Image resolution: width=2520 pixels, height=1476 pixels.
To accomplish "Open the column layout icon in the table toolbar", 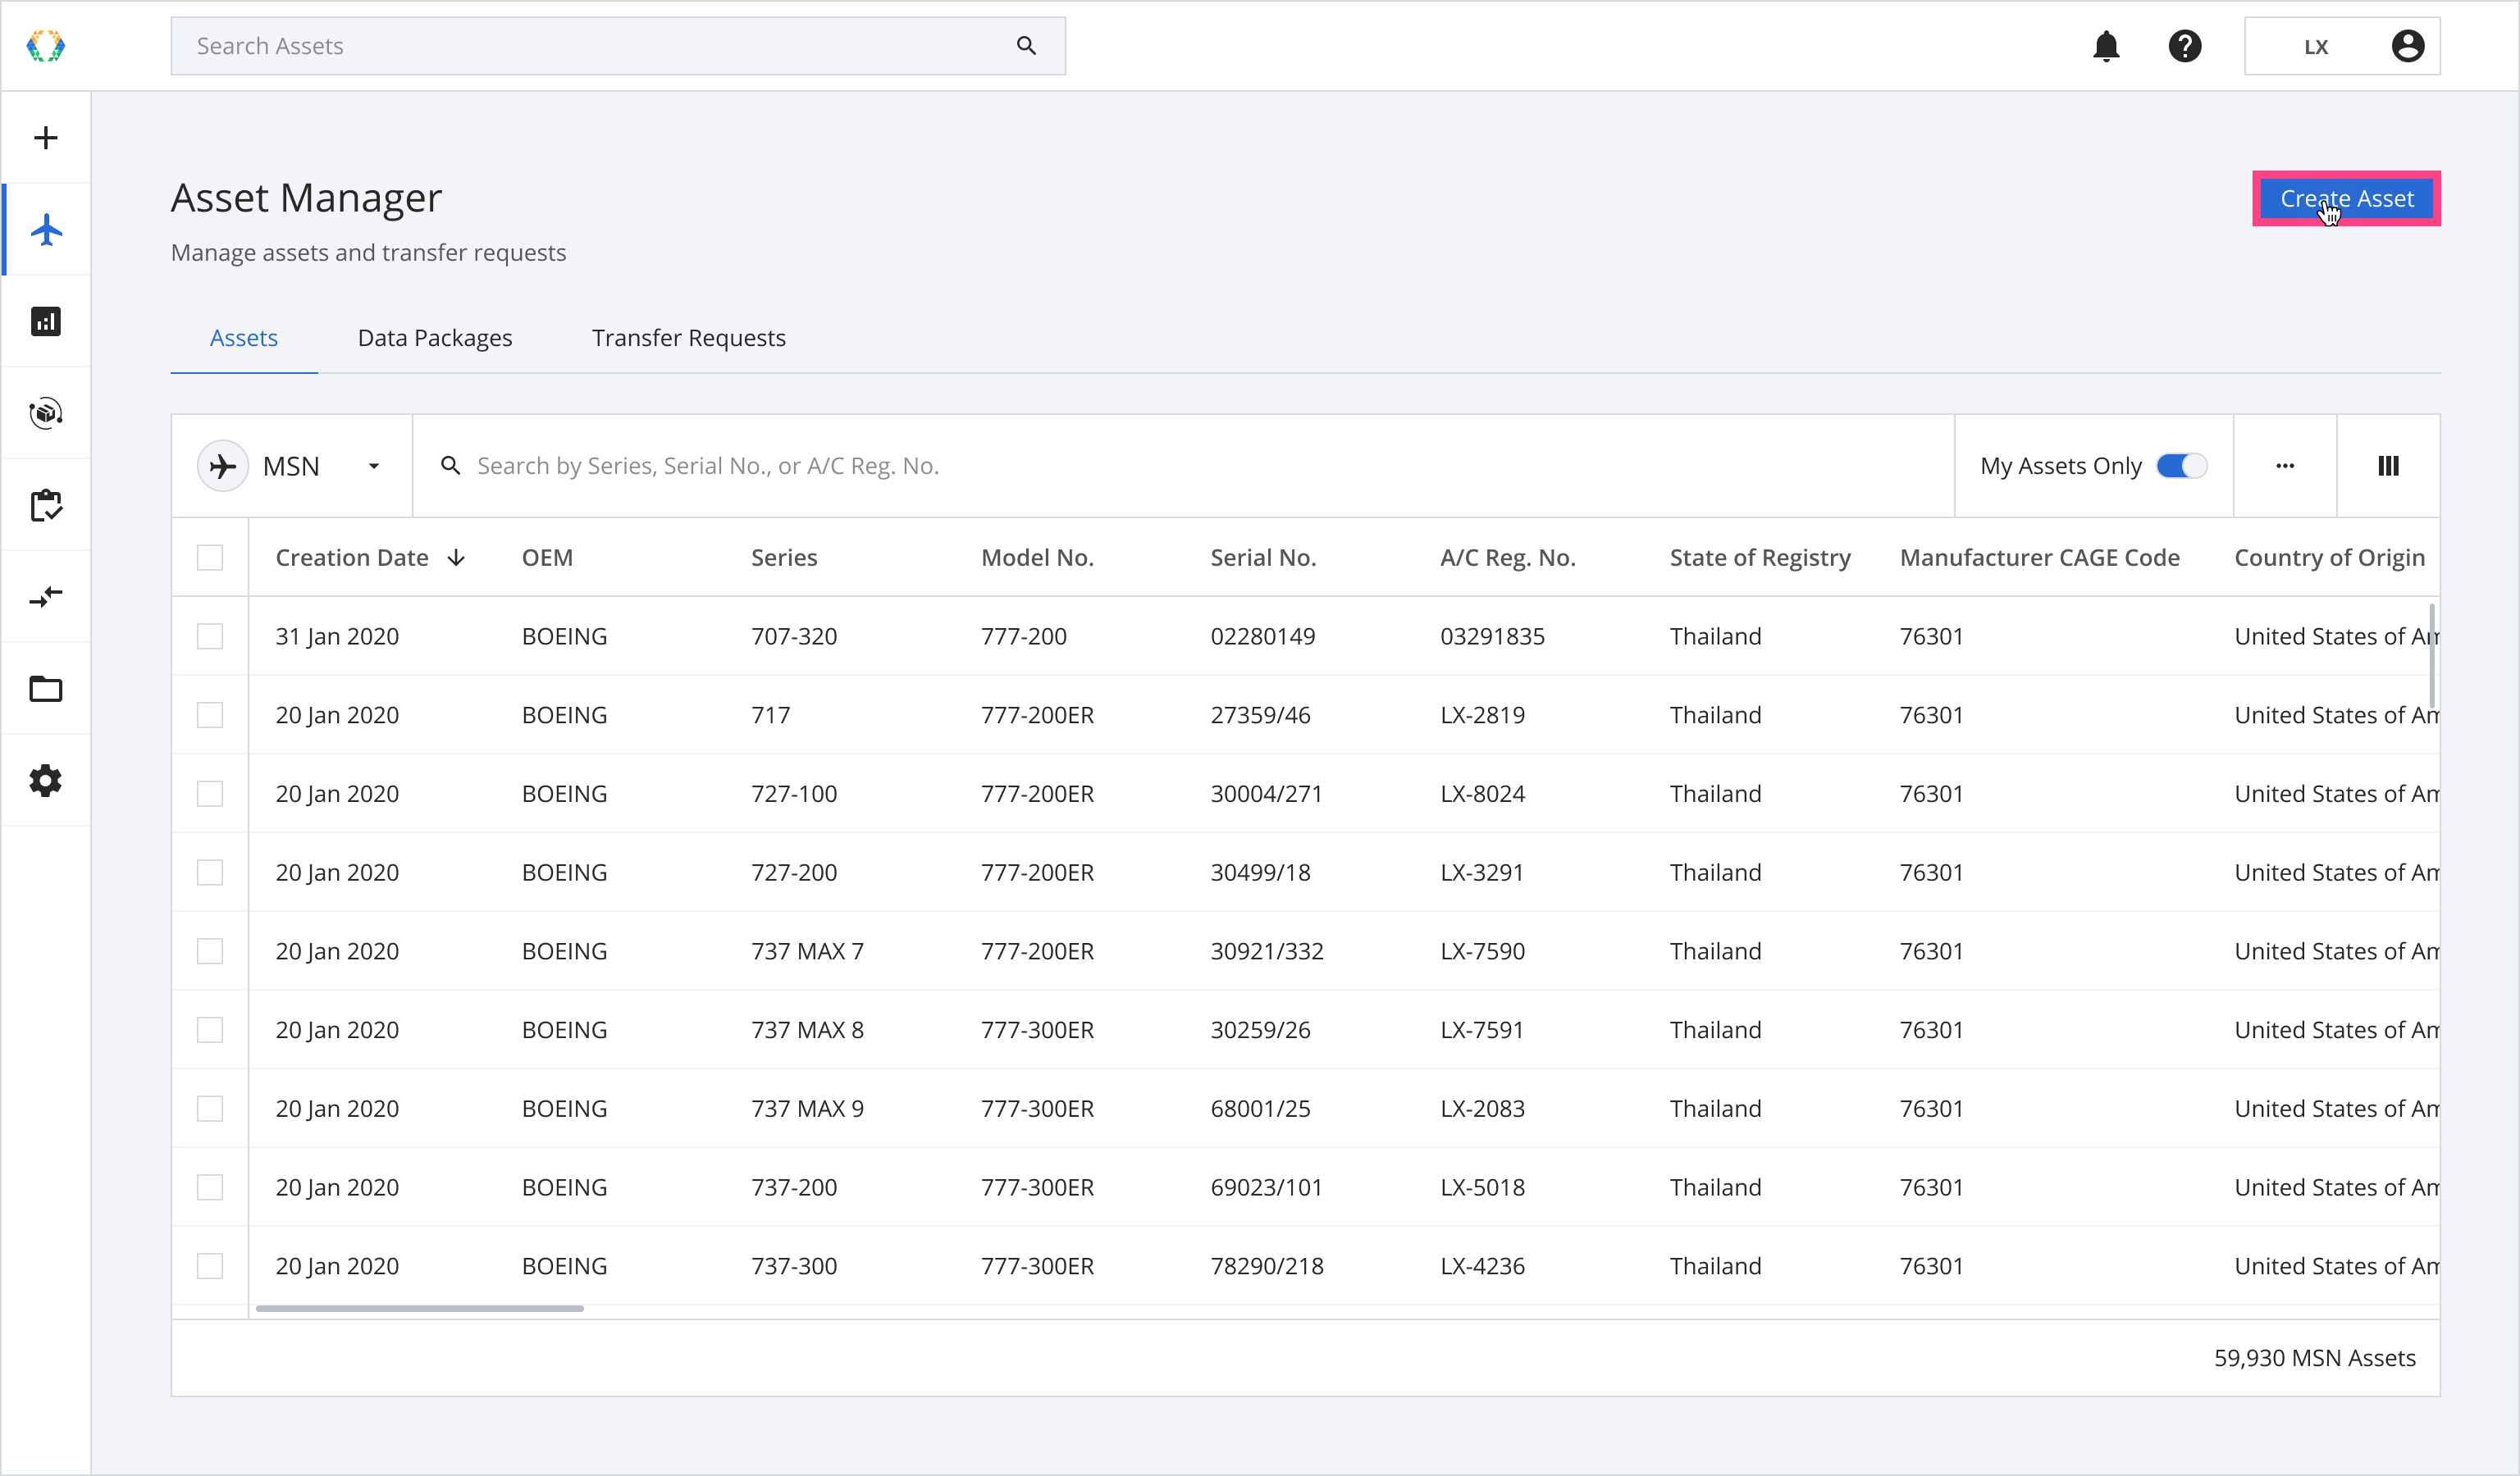I will pos(2388,466).
